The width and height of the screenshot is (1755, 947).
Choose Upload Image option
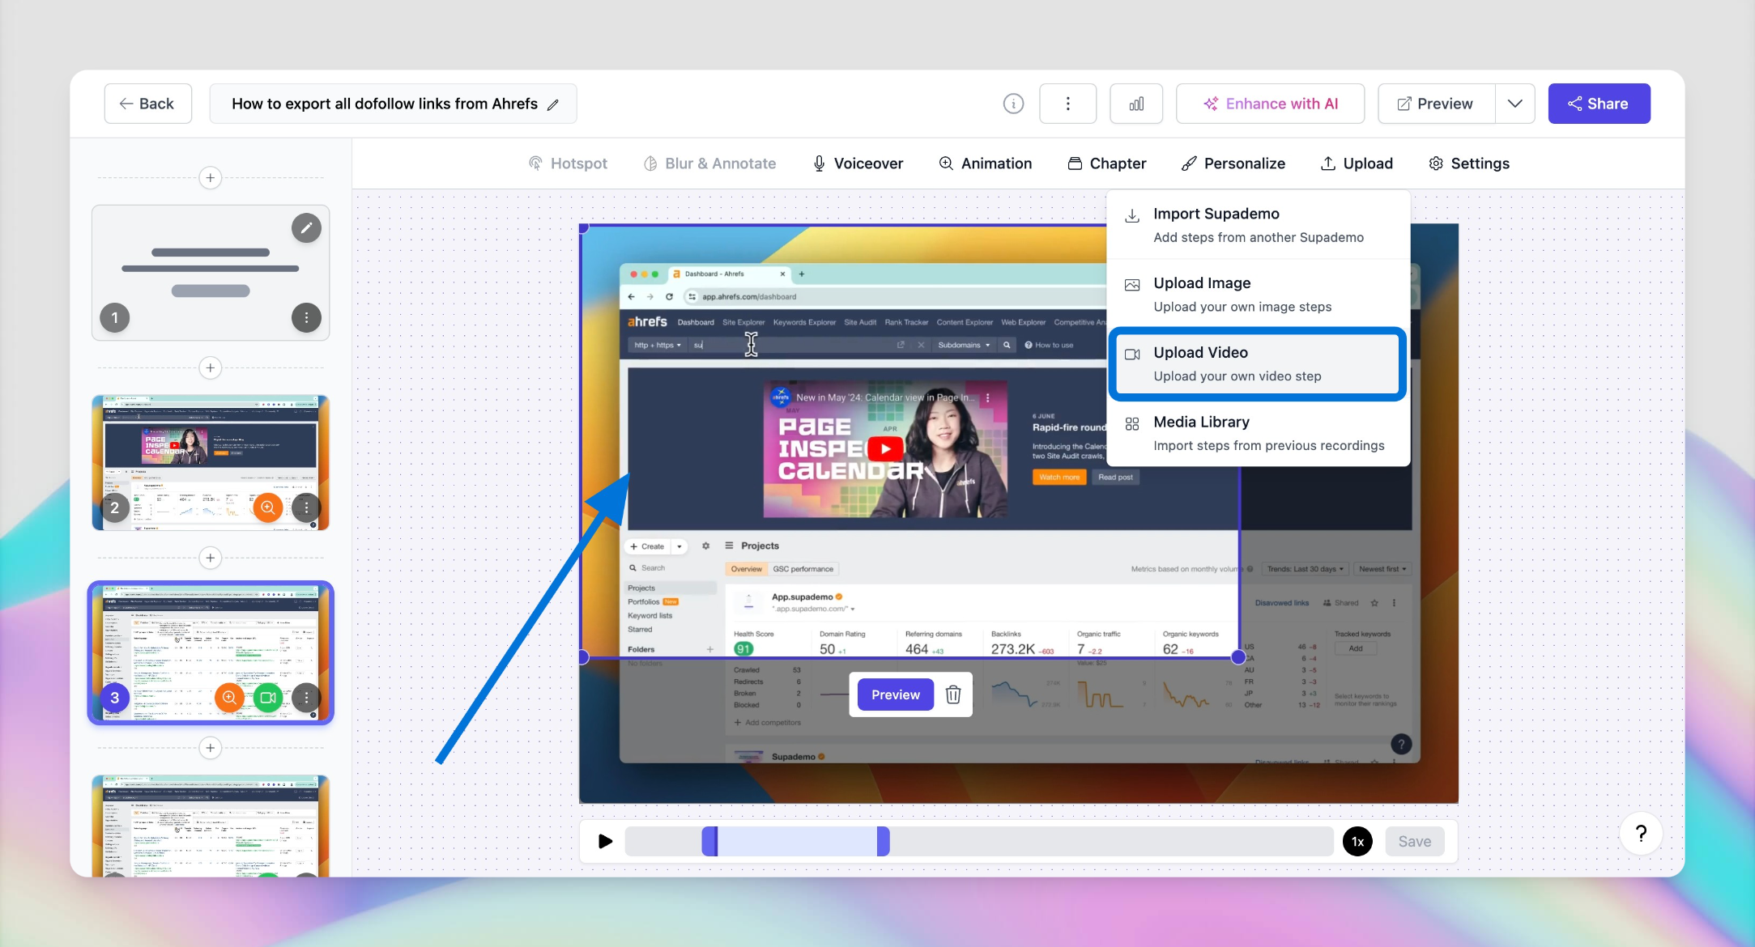pos(1259,295)
